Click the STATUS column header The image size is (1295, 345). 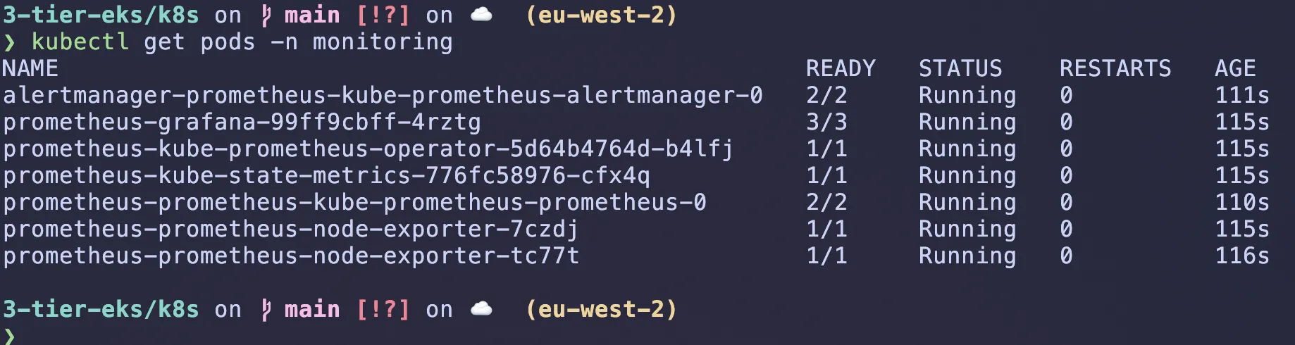coord(960,68)
